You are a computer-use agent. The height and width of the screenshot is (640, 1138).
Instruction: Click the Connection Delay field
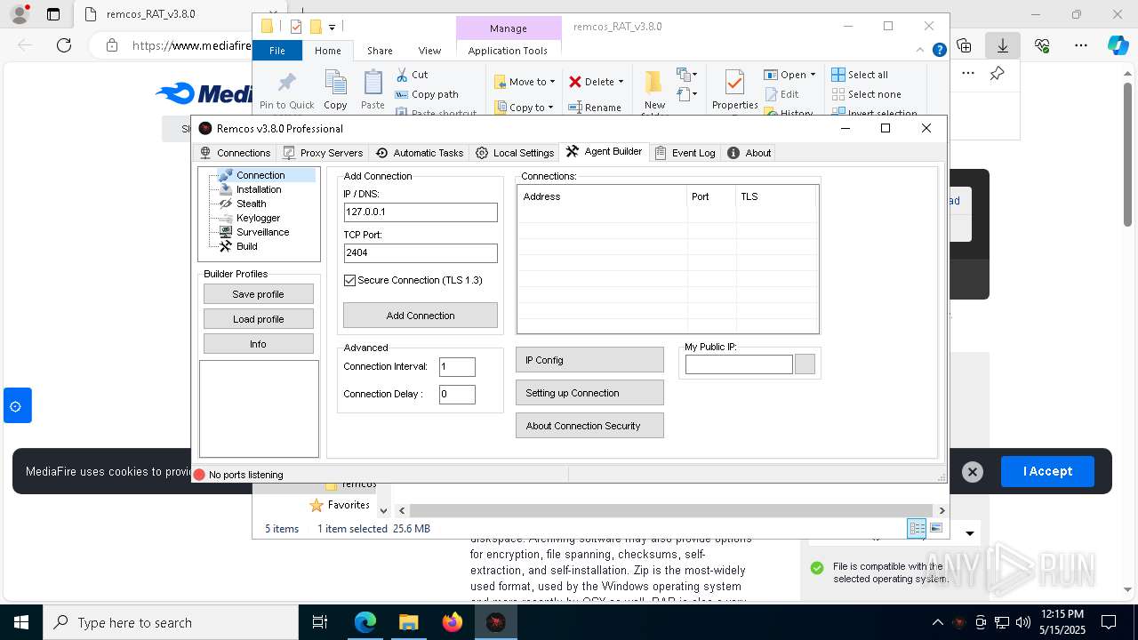click(x=457, y=395)
